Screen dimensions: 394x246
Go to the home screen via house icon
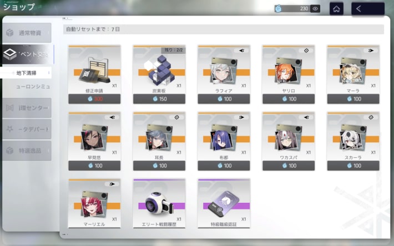(336, 9)
